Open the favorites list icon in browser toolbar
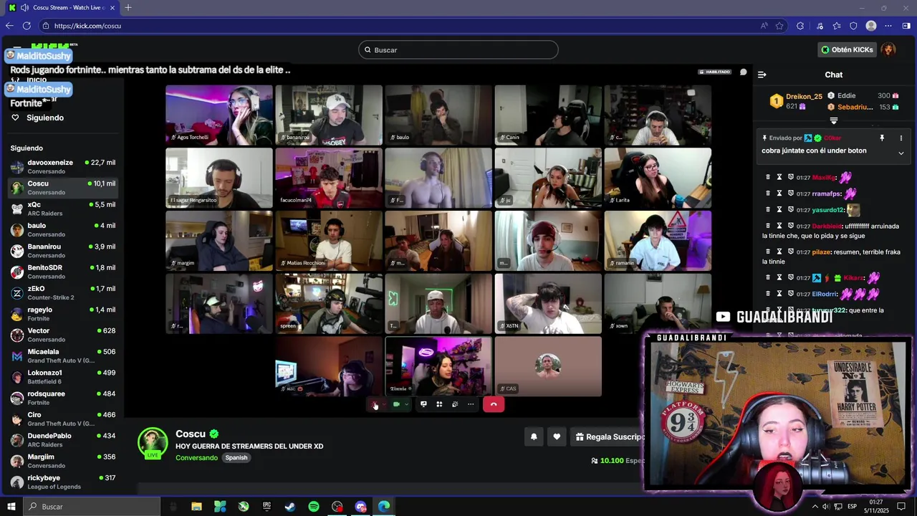917x516 pixels. pos(837,26)
